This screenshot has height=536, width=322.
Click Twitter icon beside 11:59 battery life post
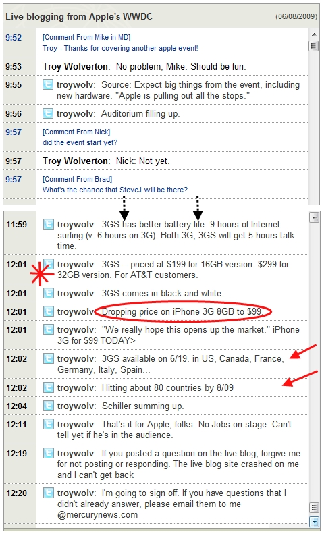[49, 224]
